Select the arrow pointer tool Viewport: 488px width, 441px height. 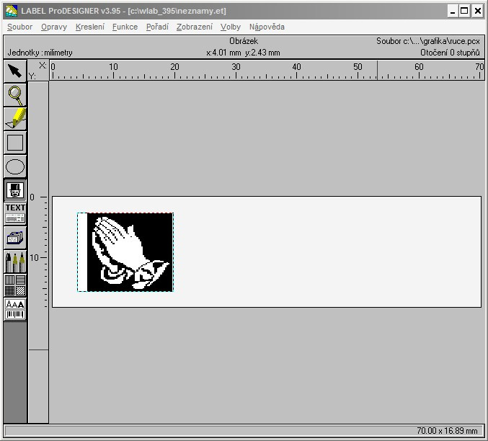pos(15,71)
